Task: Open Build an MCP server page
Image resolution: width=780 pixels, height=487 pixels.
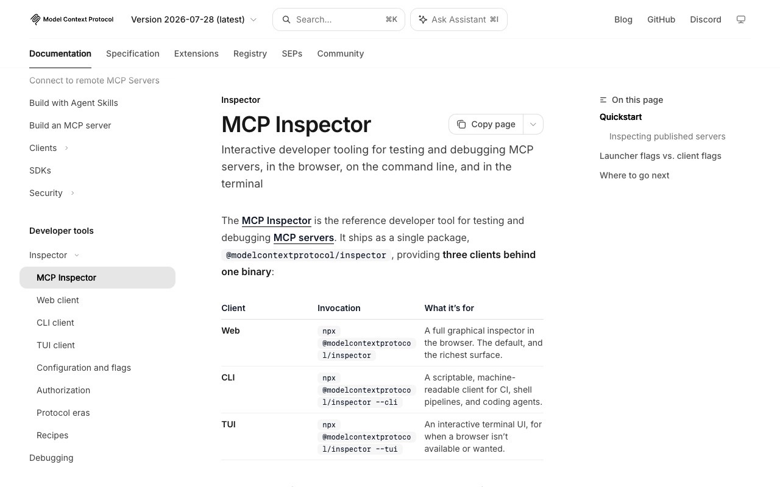Action: pyautogui.click(x=97, y=125)
